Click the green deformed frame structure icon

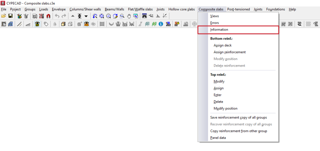coord(154,24)
